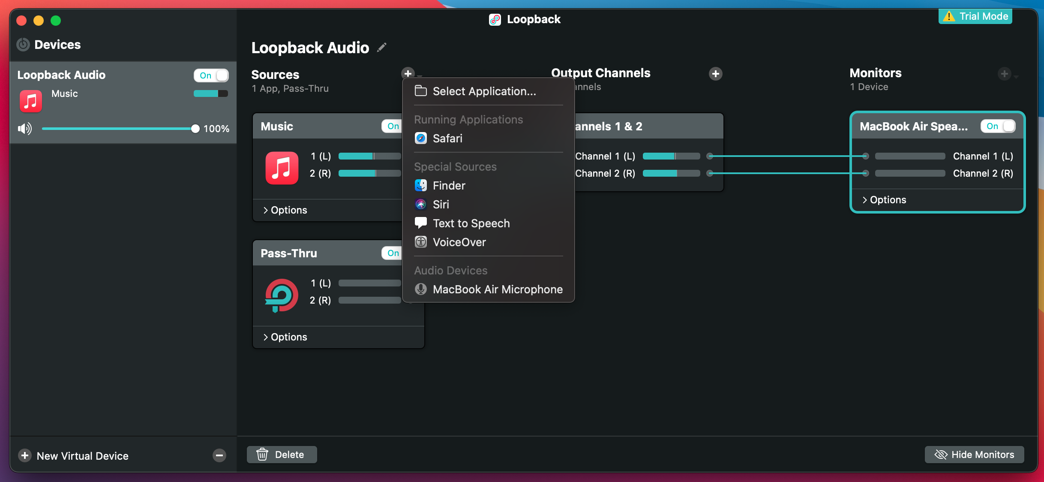Click New Virtual Device label
1044x482 pixels.
click(x=82, y=456)
